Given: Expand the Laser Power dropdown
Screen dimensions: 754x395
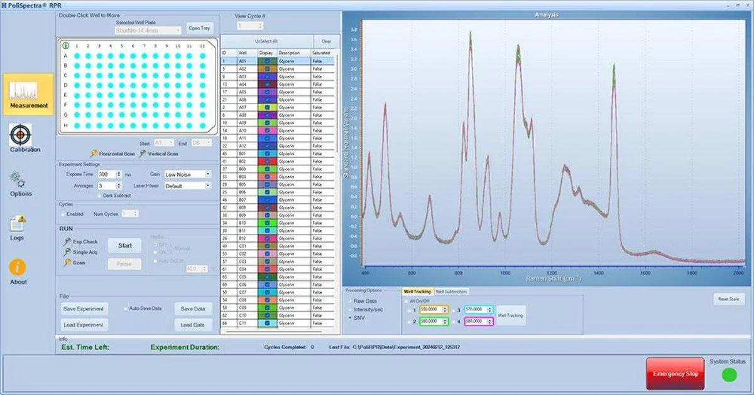Looking at the screenshot, I should 187,186.
